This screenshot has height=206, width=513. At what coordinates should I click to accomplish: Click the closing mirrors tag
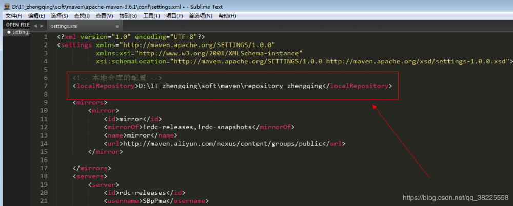click(92, 168)
